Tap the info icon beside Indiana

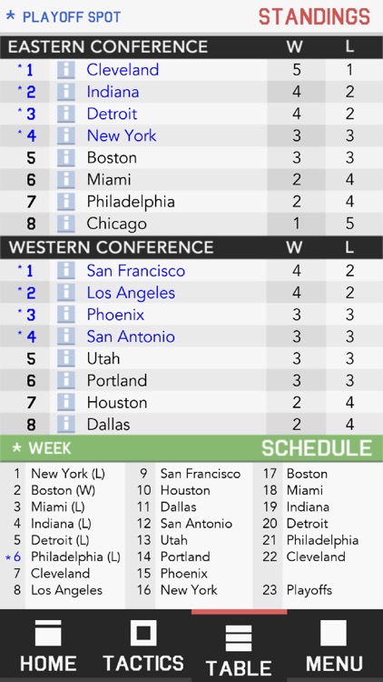pyautogui.click(x=66, y=92)
